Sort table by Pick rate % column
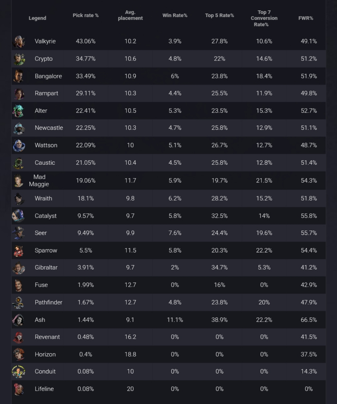The image size is (337, 404). [x=85, y=15]
